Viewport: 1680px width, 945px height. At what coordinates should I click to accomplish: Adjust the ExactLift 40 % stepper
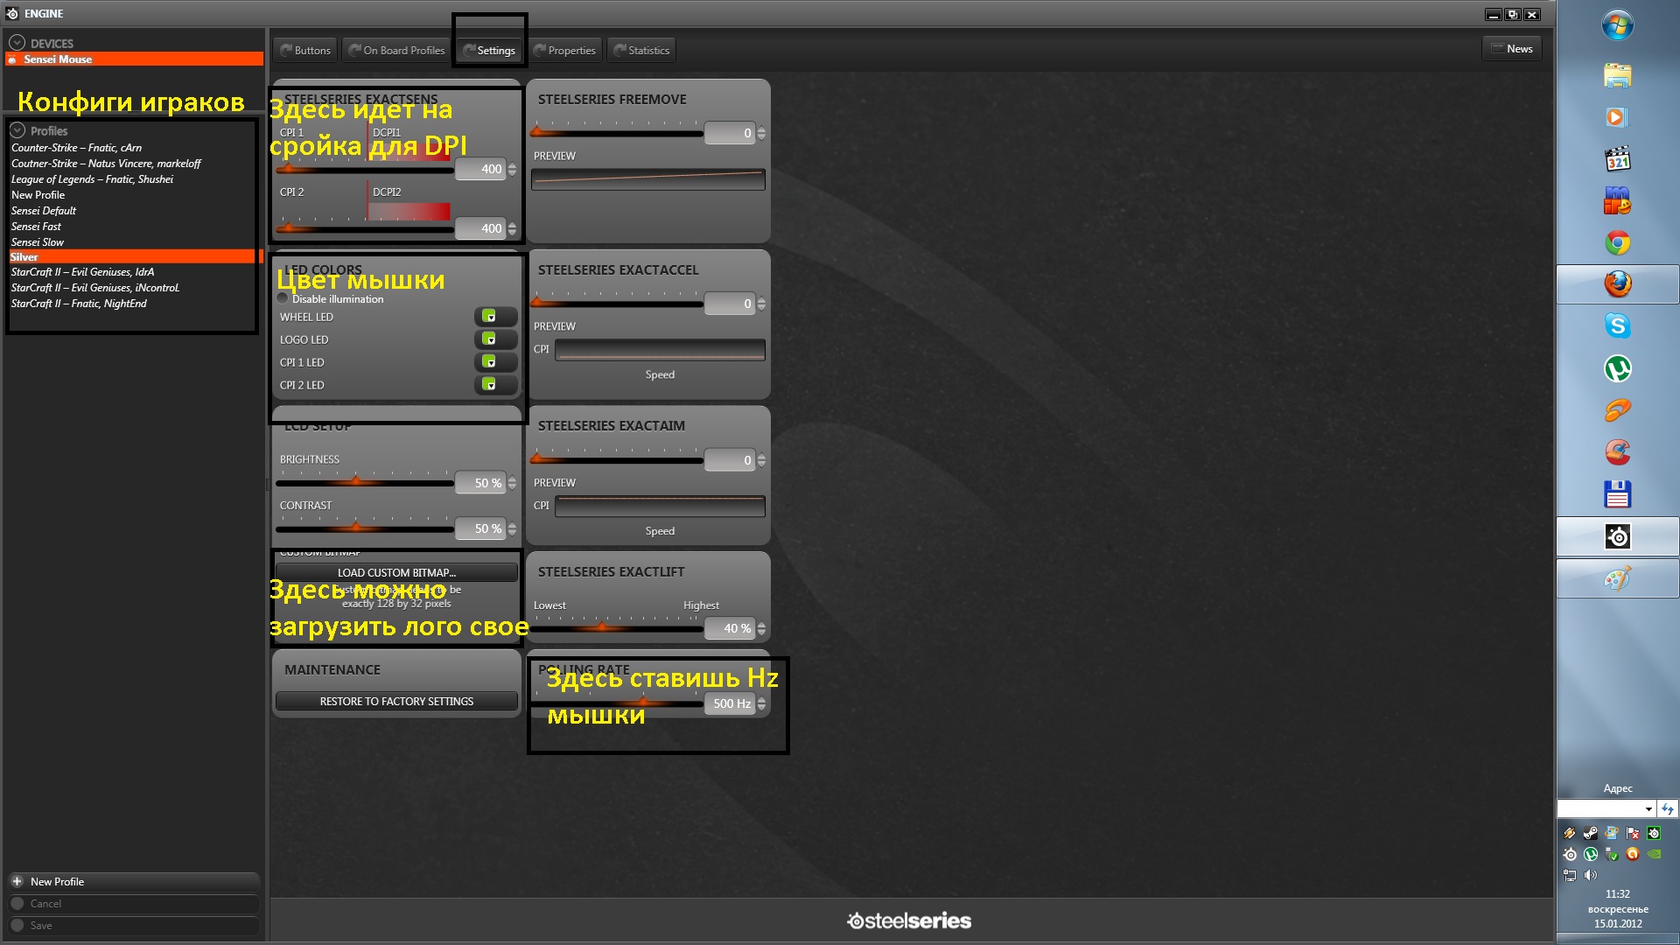point(761,628)
